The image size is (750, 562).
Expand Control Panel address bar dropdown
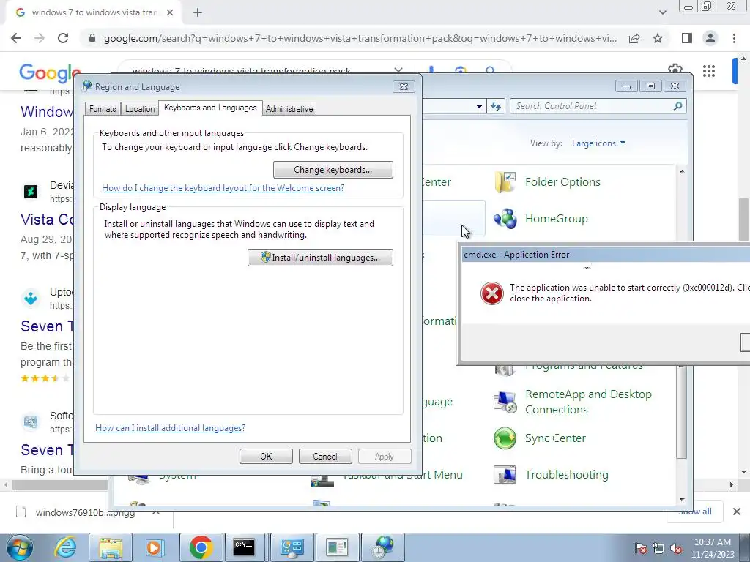479,107
